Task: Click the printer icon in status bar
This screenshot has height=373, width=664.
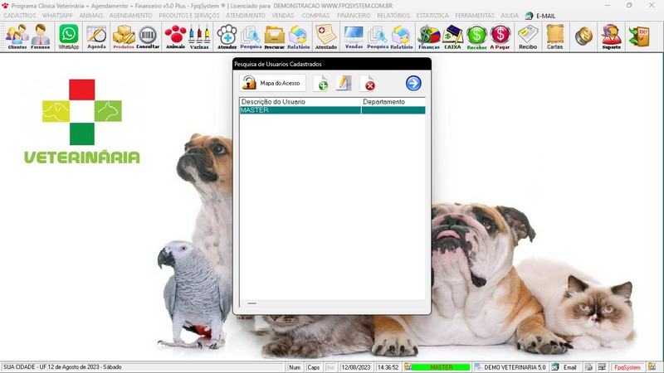Action: click(588, 367)
